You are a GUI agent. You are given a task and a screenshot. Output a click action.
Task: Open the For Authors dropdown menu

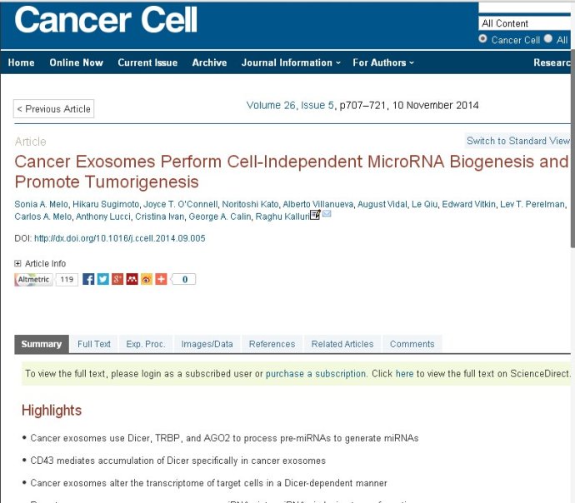[383, 62]
